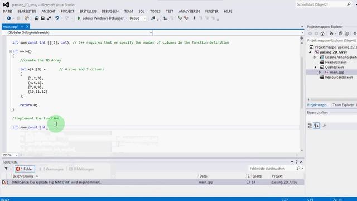This screenshot has height=201, width=357.
Task: Collapse the Quelldateien folder
Action: coord(315,67)
